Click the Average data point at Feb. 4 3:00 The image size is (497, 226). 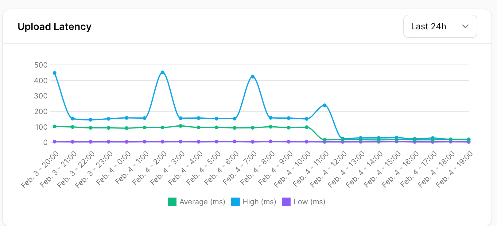pos(181,126)
